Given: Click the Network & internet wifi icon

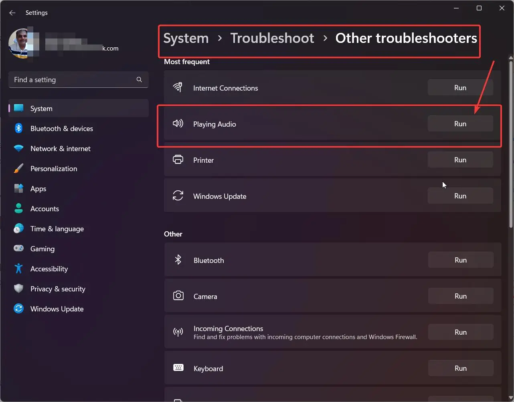Looking at the screenshot, I should [19, 148].
